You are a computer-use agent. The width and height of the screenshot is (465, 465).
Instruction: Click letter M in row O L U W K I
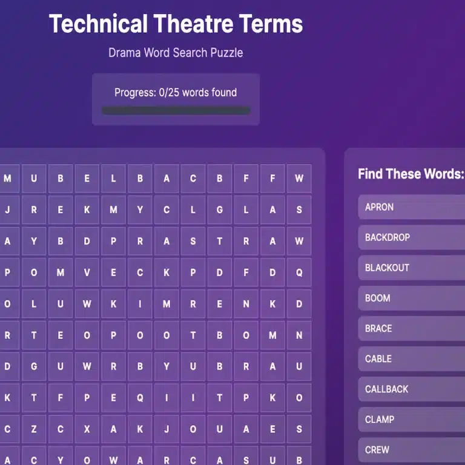tap(167, 304)
